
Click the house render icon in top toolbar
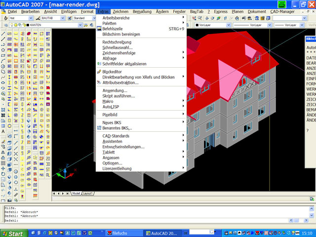click(x=237, y=18)
